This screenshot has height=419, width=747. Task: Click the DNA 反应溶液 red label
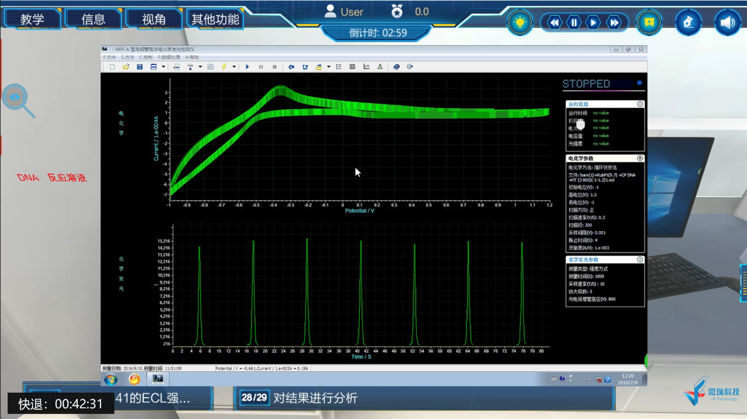tap(52, 178)
